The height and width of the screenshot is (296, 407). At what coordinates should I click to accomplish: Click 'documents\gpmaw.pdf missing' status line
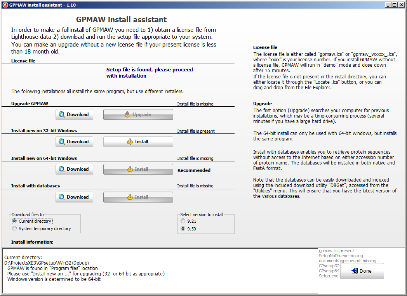click(347, 261)
